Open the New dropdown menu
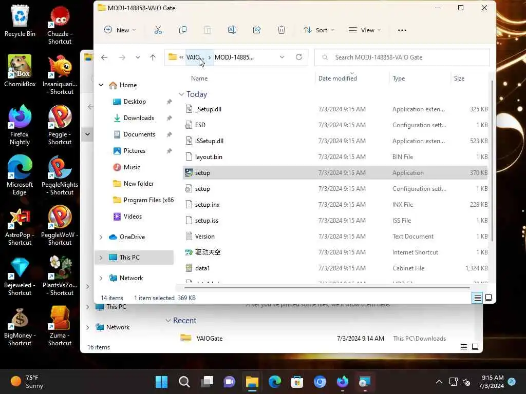This screenshot has height=394, width=526. [120, 30]
